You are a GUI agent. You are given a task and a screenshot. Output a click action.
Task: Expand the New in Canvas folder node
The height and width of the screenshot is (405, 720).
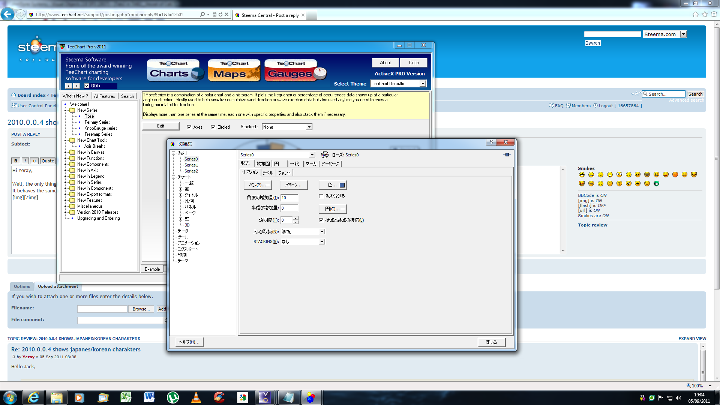click(x=65, y=152)
